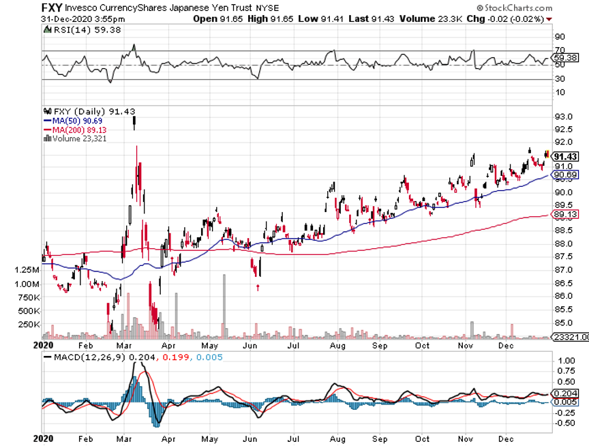Click the FXY ticker symbol

(x=52, y=8)
